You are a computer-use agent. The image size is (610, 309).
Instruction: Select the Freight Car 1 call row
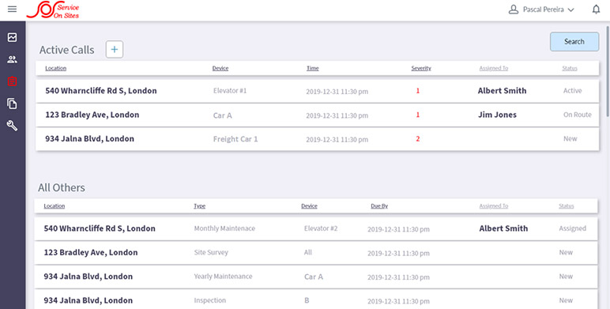click(317, 139)
